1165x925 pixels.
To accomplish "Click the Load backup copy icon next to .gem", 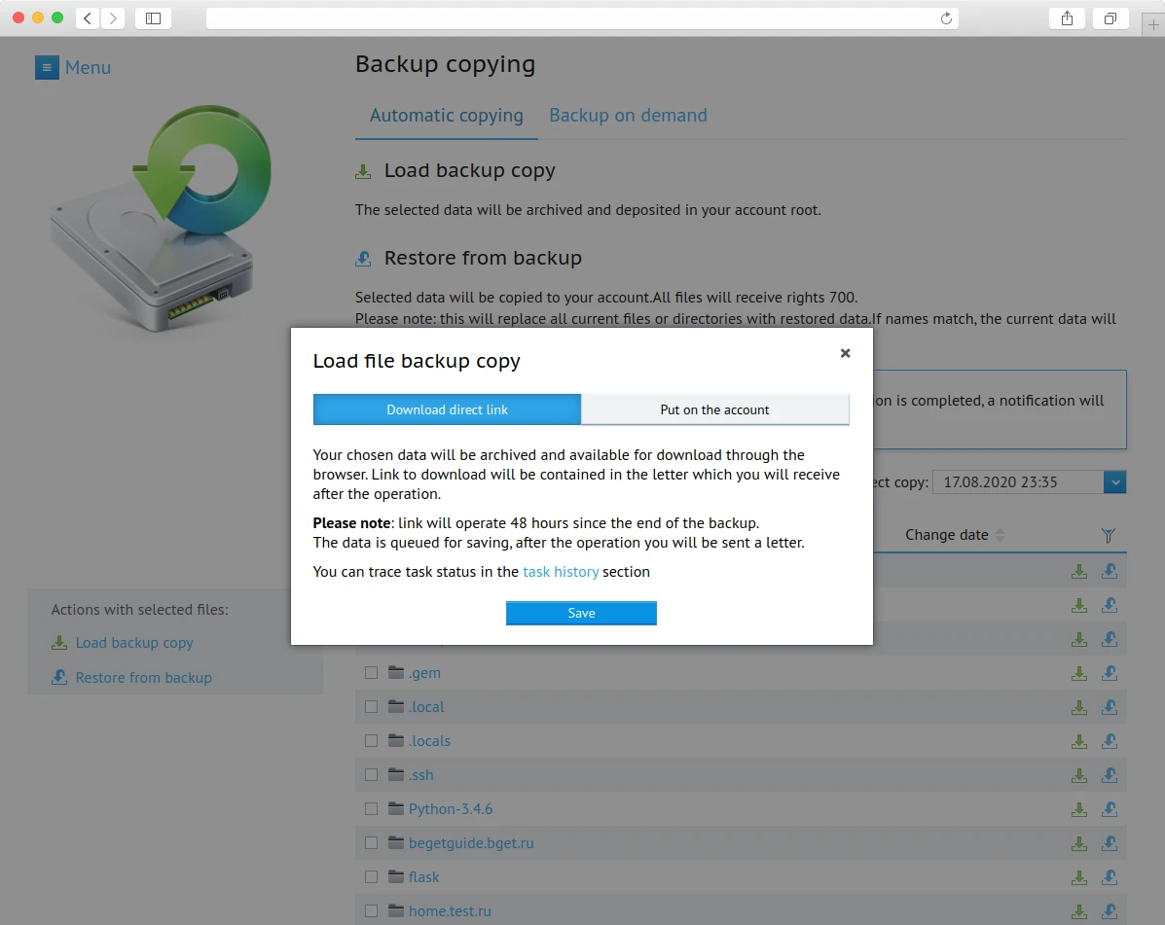I will tap(1079, 672).
